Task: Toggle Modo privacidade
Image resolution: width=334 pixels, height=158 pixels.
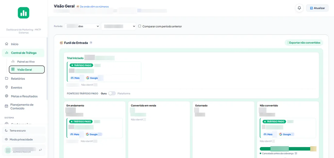Action: point(23,140)
